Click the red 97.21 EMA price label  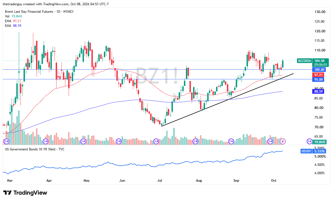click(319, 75)
